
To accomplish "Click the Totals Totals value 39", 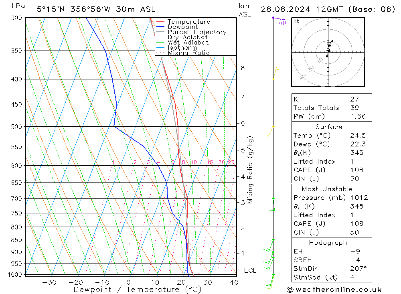I will pyautogui.click(x=355, y=108).
